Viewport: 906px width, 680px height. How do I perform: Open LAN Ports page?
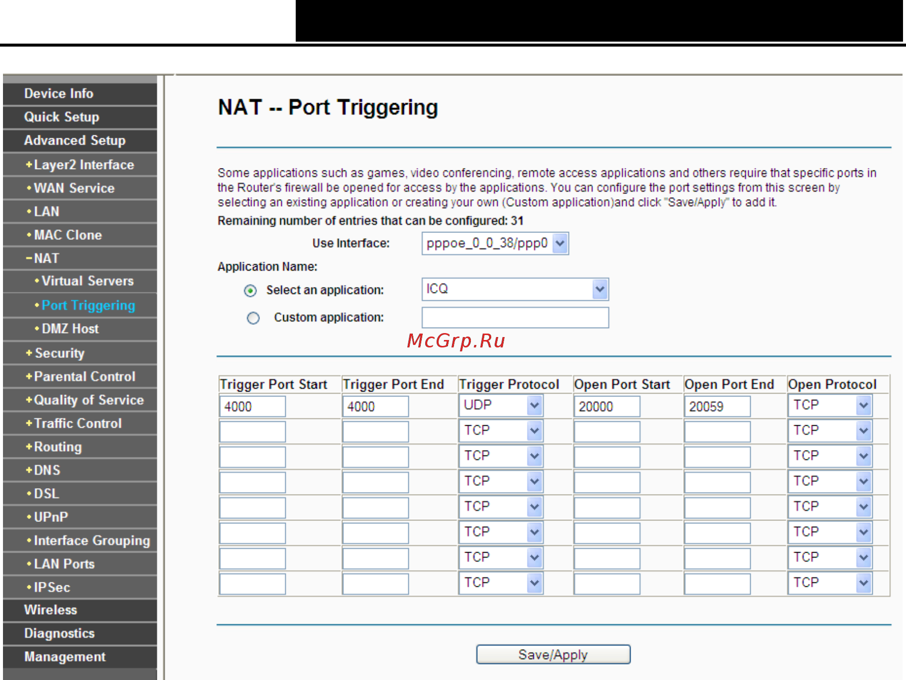coord(61,564)
